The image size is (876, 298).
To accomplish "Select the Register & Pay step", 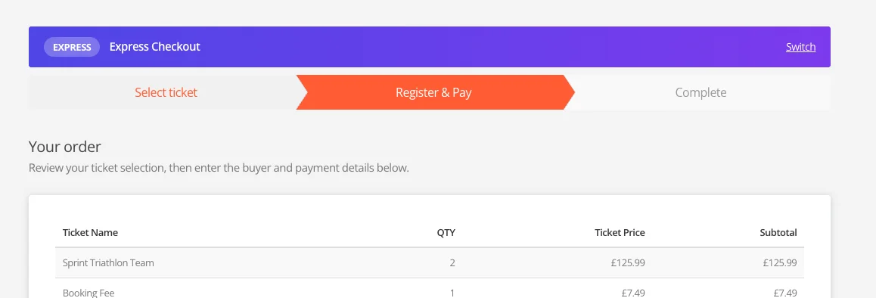I will 433,92.
